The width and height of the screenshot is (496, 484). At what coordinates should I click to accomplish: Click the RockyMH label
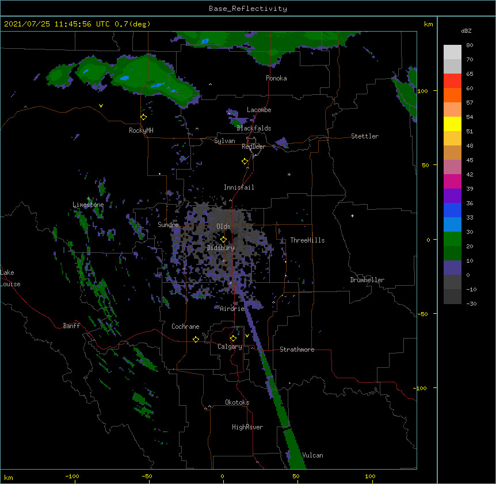pos(141,130)
